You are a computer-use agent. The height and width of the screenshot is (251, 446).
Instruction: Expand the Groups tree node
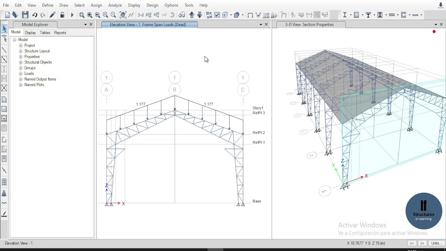pyautogui.click(x=21, y=68)
